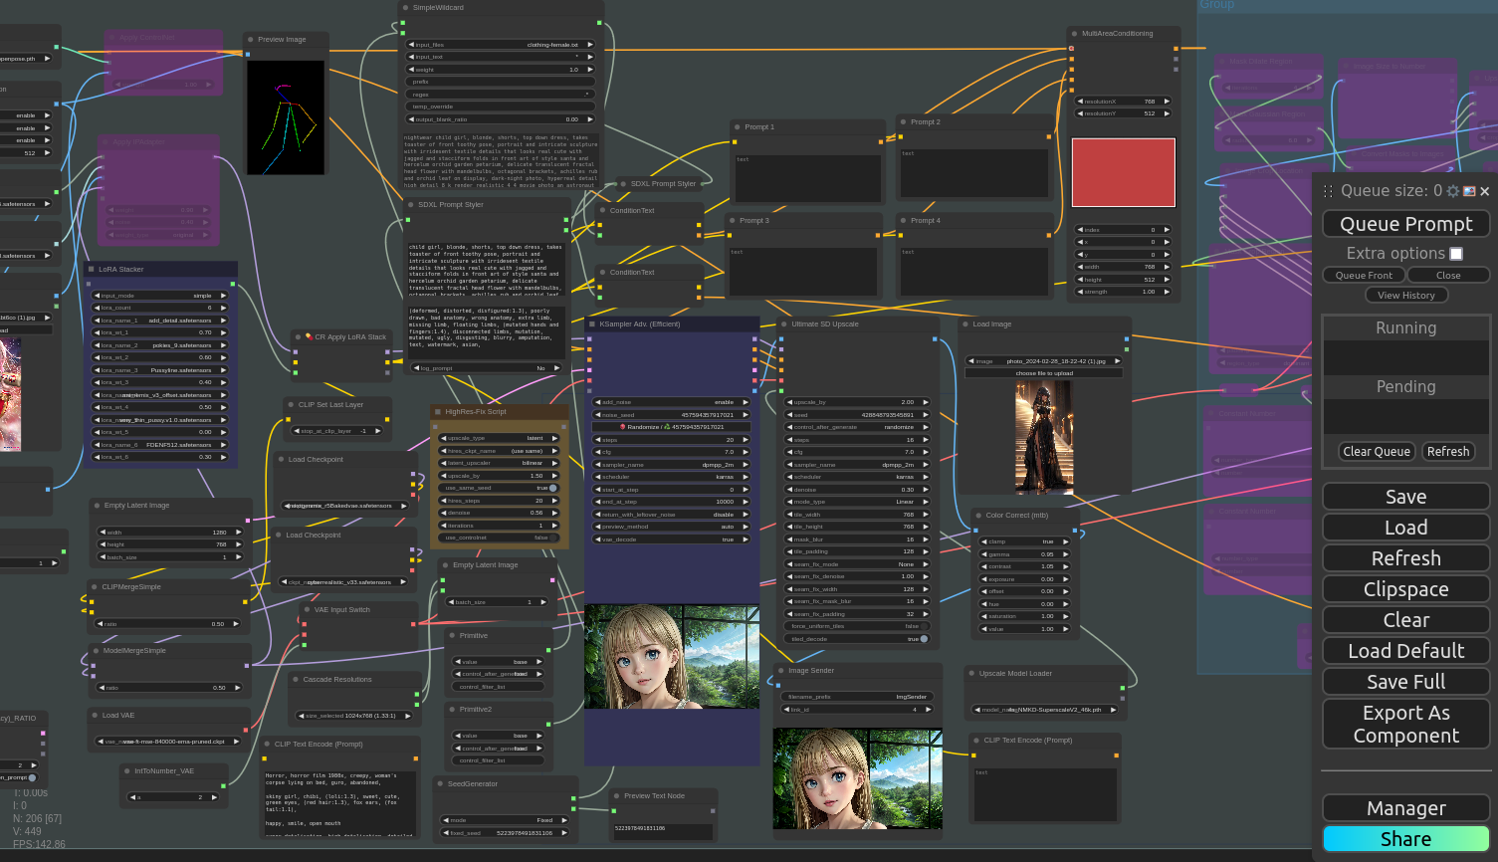Toggle use_same_seed in HighRes-Fix Script

(x=553, y=488)
